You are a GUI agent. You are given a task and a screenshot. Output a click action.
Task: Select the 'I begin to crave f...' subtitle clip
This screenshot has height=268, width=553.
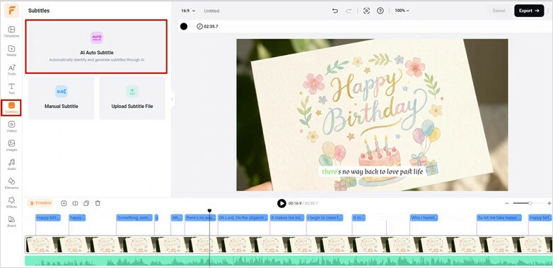pyautogui.click(x=325, y=218)
